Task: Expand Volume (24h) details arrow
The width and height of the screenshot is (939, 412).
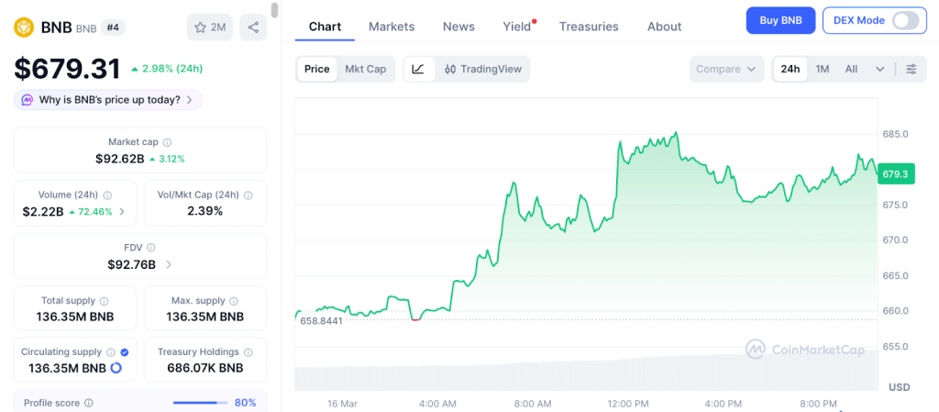Action: point(122,212)
